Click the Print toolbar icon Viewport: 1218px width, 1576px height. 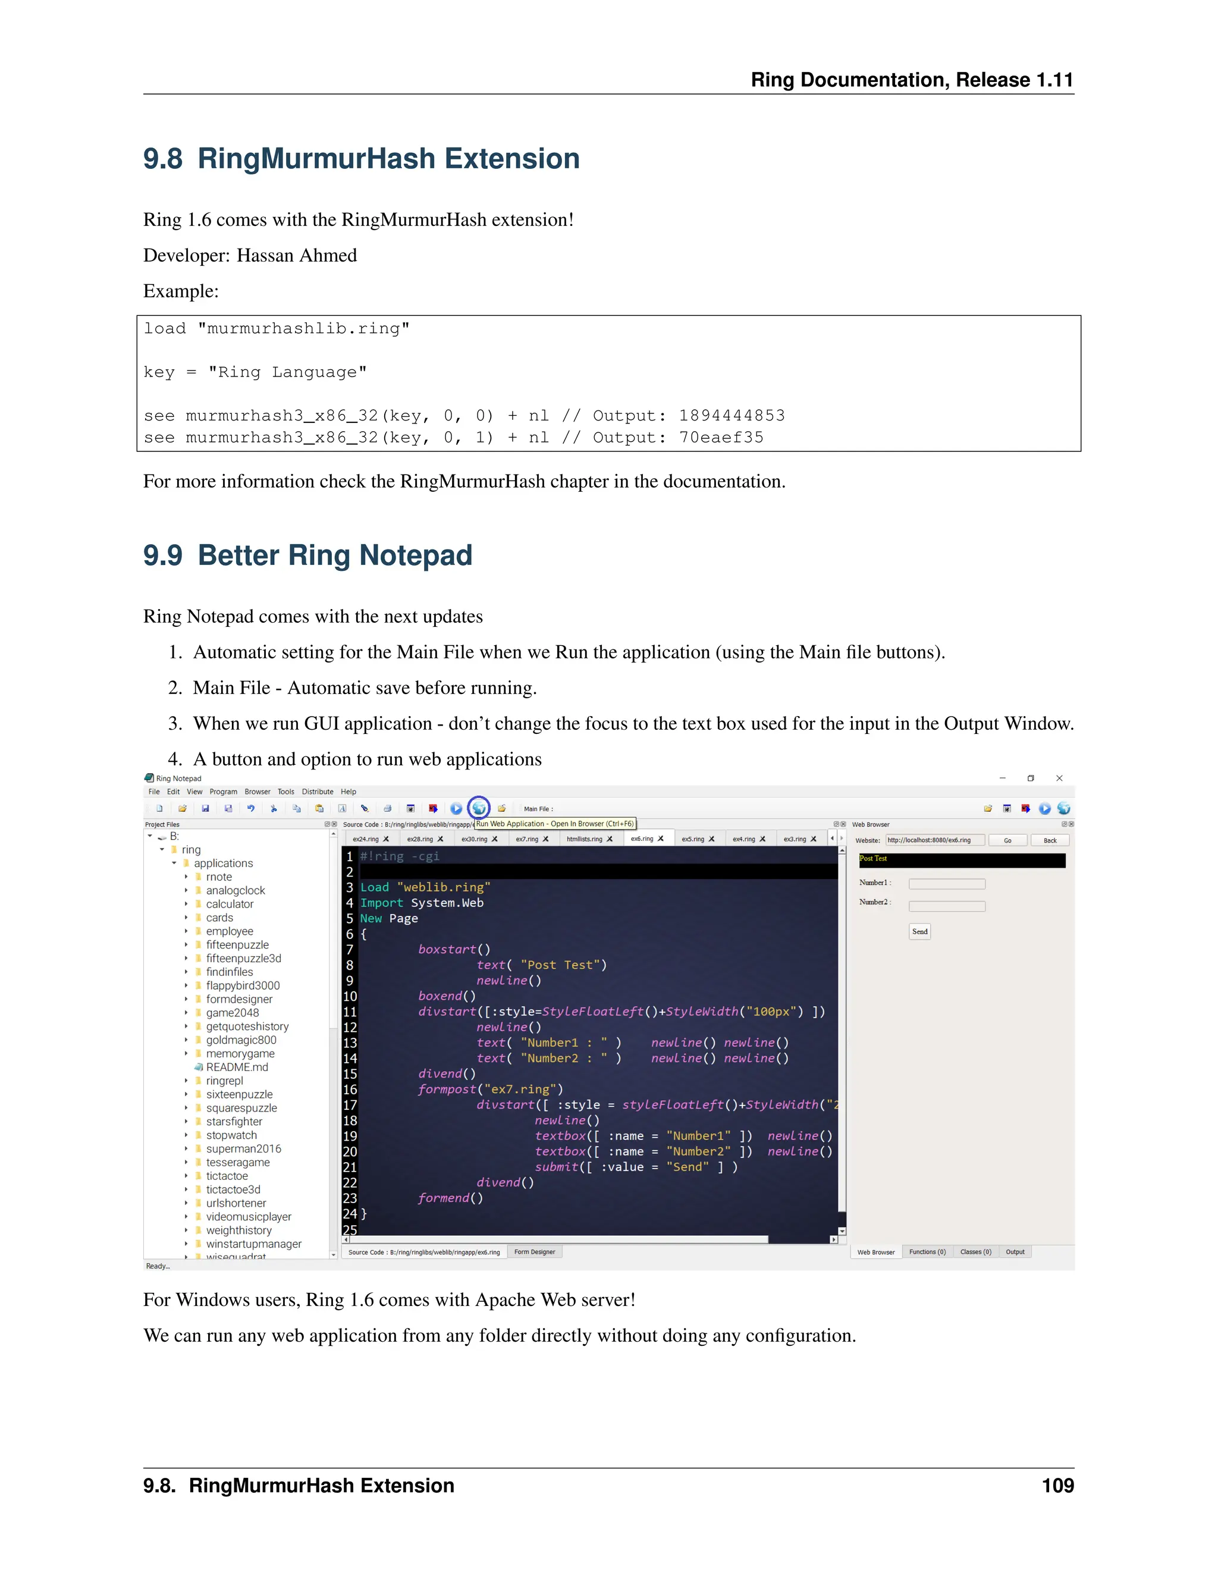click(x=388, y=808)
